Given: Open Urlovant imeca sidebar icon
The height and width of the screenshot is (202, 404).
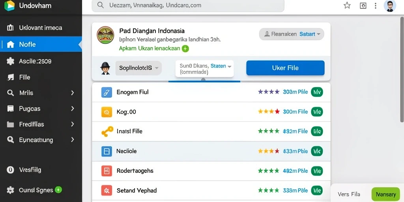Looking at the screenshot, I should (x=10, y=28).
